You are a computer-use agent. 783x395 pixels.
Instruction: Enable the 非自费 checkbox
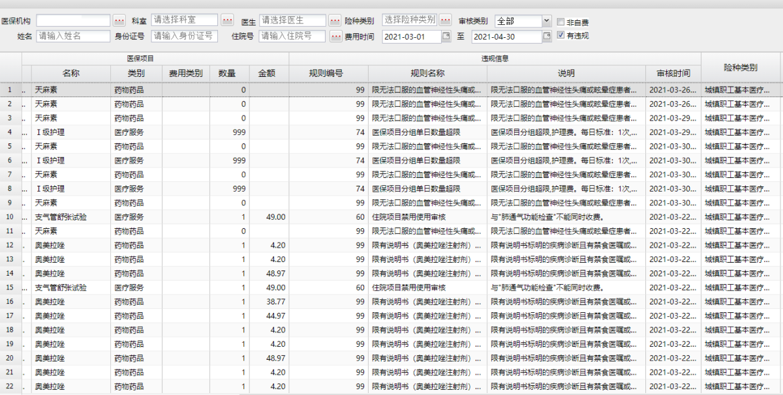[x=560, y=22]
